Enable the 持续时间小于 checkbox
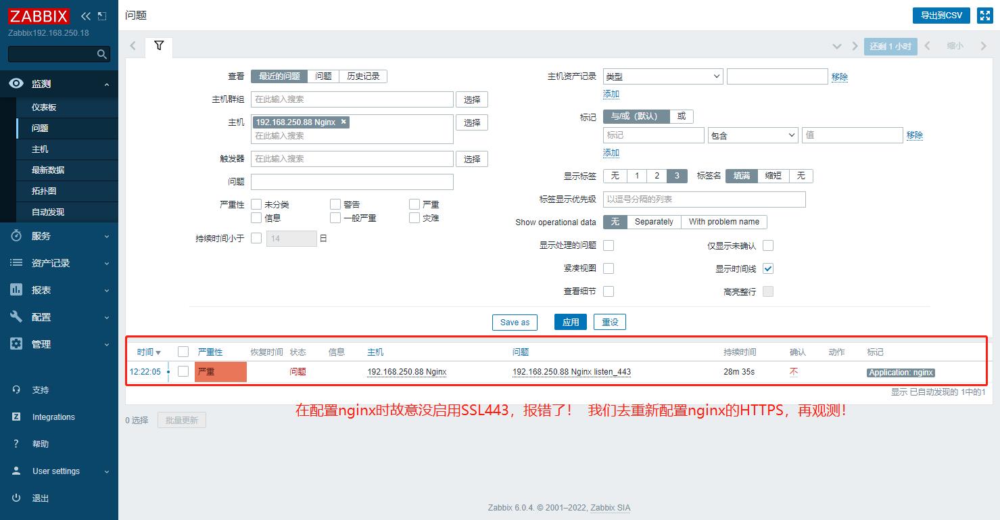Image resolution: width=1000 pixels, height=520 pixels. [x=256, y=238]
